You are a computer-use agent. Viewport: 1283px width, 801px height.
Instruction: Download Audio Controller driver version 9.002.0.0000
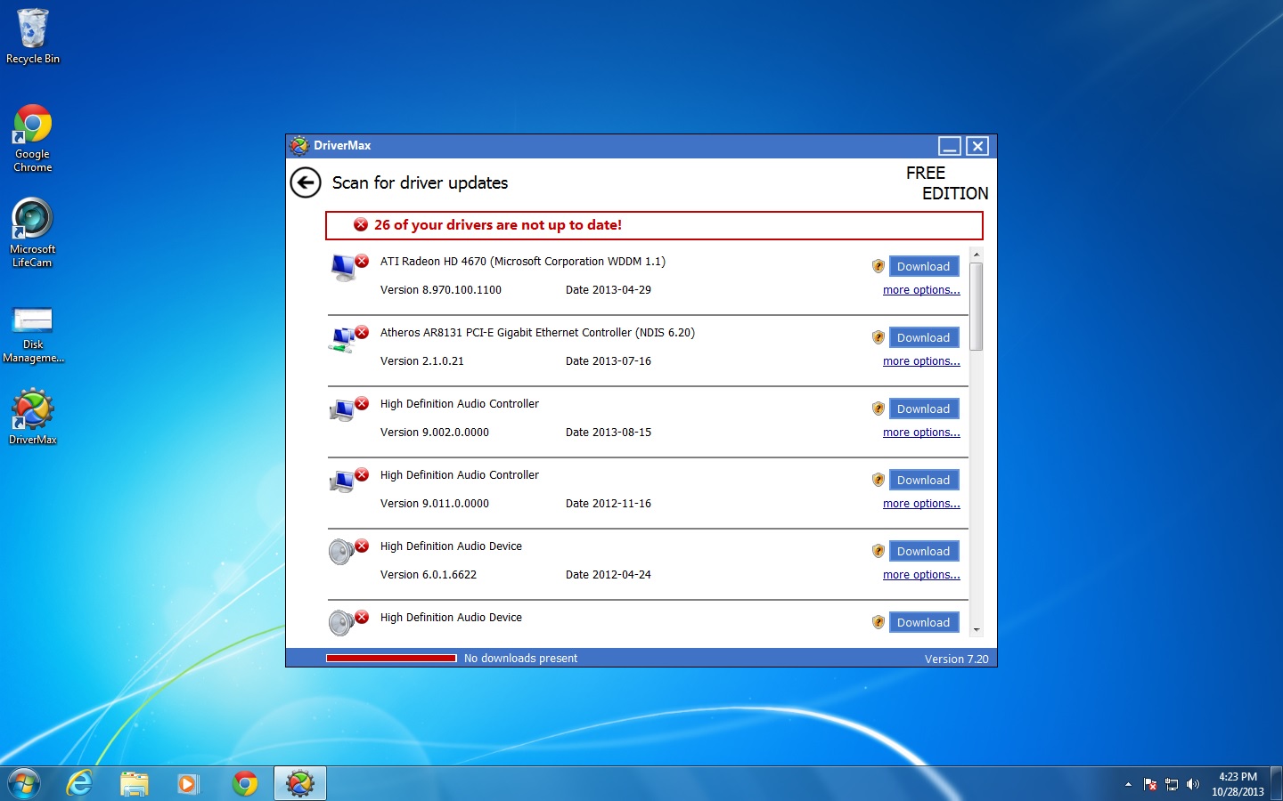(x=924, y=409)
